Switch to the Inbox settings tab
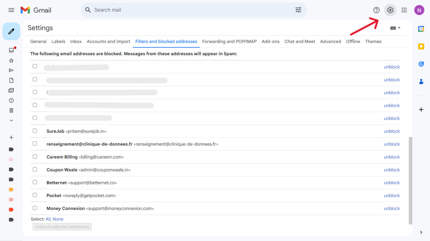The height and width of the screenshot is (241, 430). point(76,41)
